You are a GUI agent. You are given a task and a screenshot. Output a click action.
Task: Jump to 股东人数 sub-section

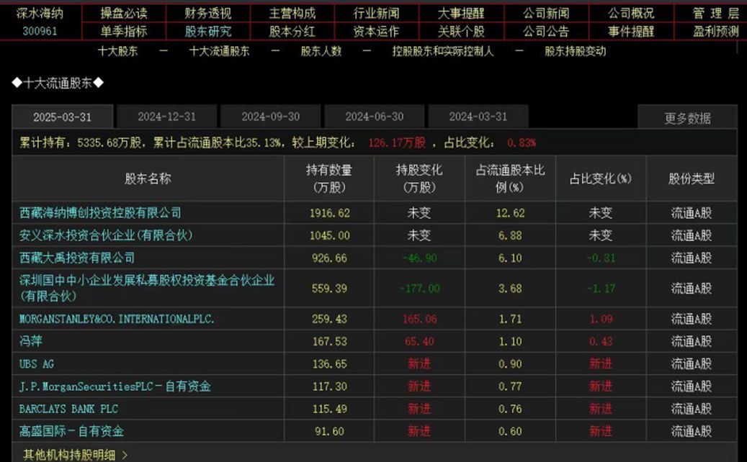click(321, 51)
